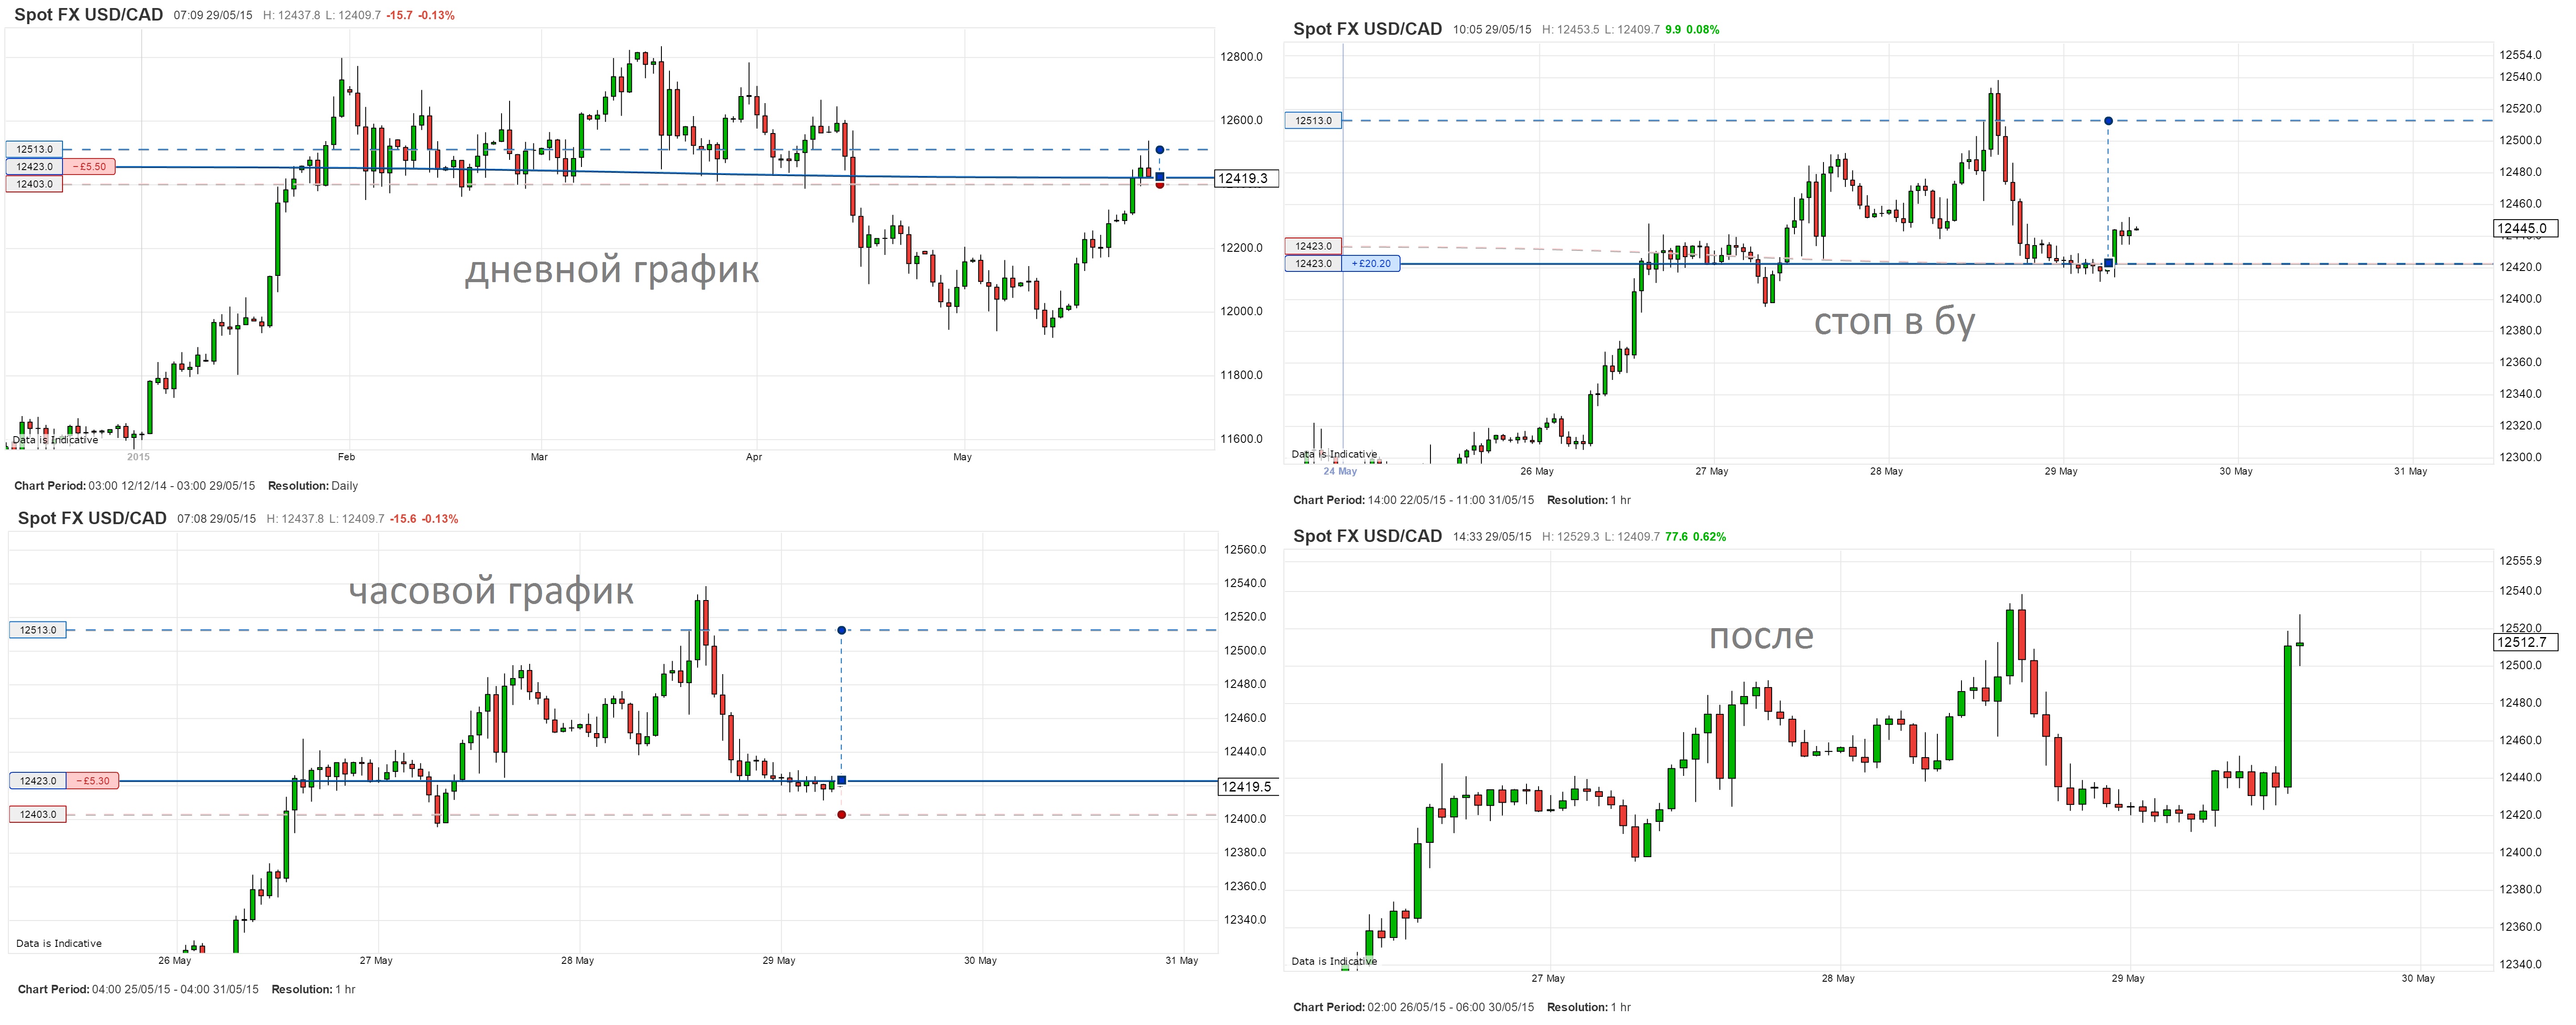This screenshot has width=2576, height=1025.
Task: Click the -£5.30 loss tag
Action: point(93,781)
